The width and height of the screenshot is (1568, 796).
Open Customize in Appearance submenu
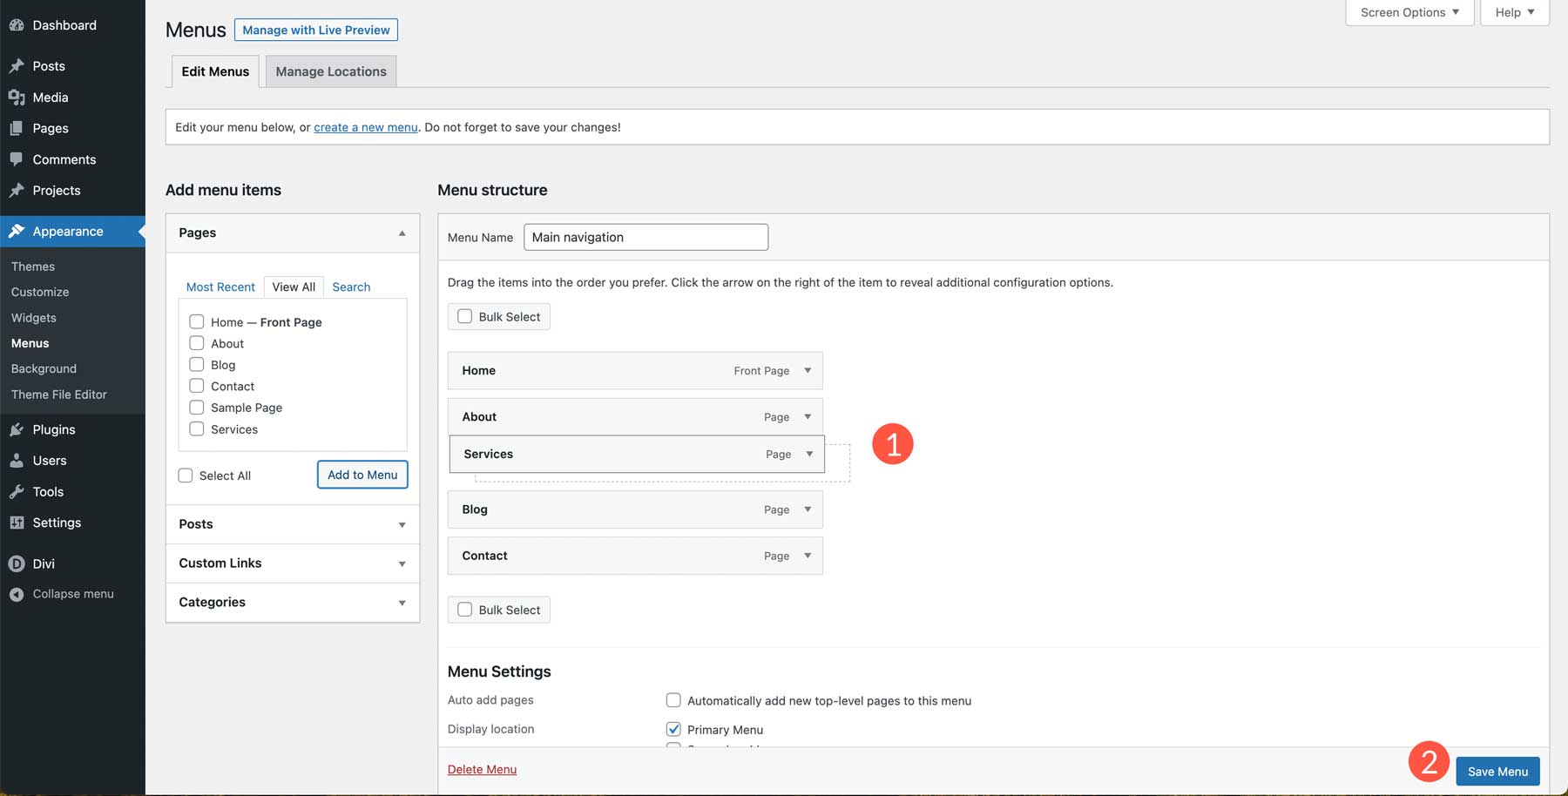pos(40,292)
